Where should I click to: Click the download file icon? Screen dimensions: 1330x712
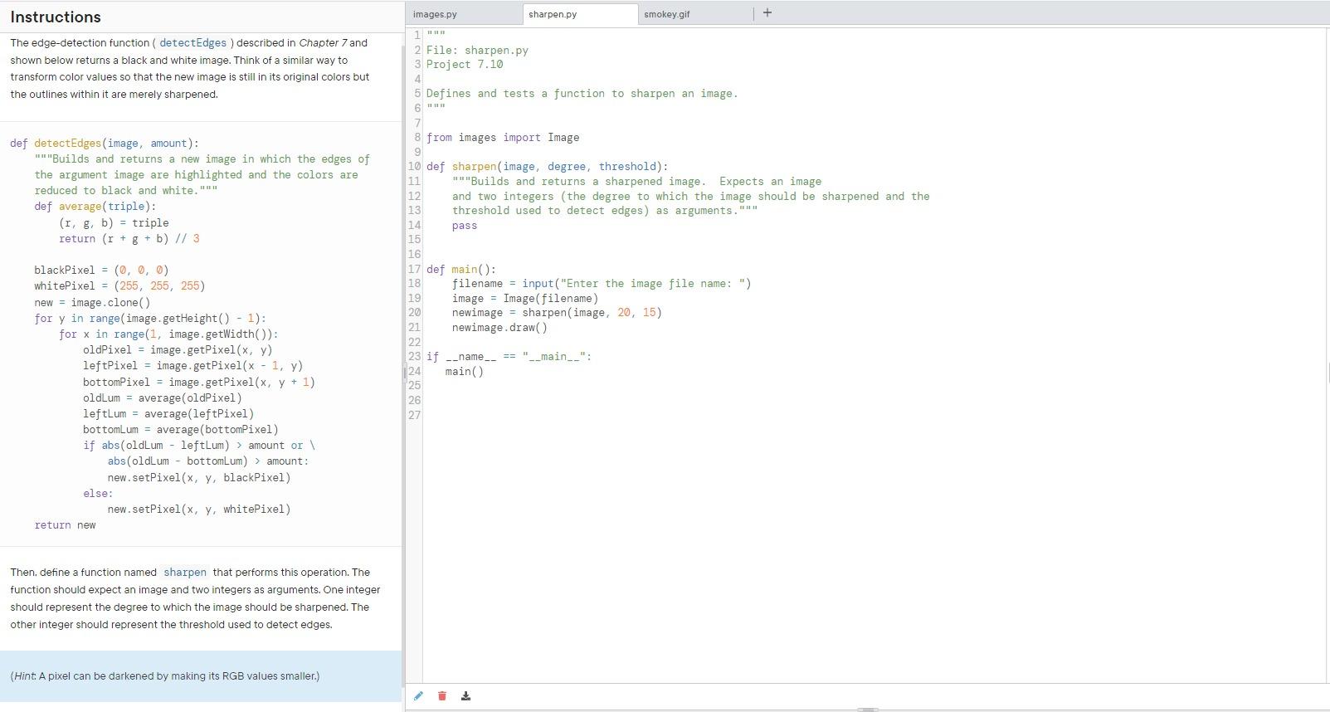click(465, 696)
